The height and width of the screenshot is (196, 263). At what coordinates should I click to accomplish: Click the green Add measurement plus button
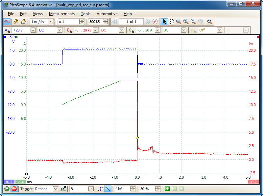coord(167,189)
